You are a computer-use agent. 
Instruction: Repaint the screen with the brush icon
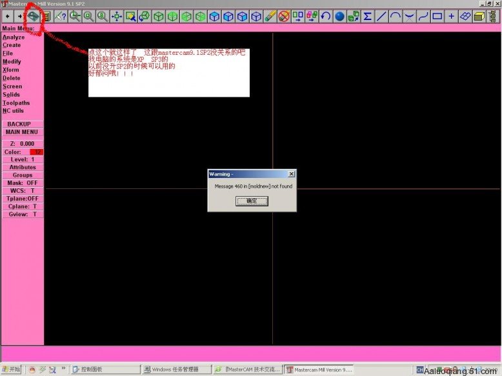[x=130, y=16]
